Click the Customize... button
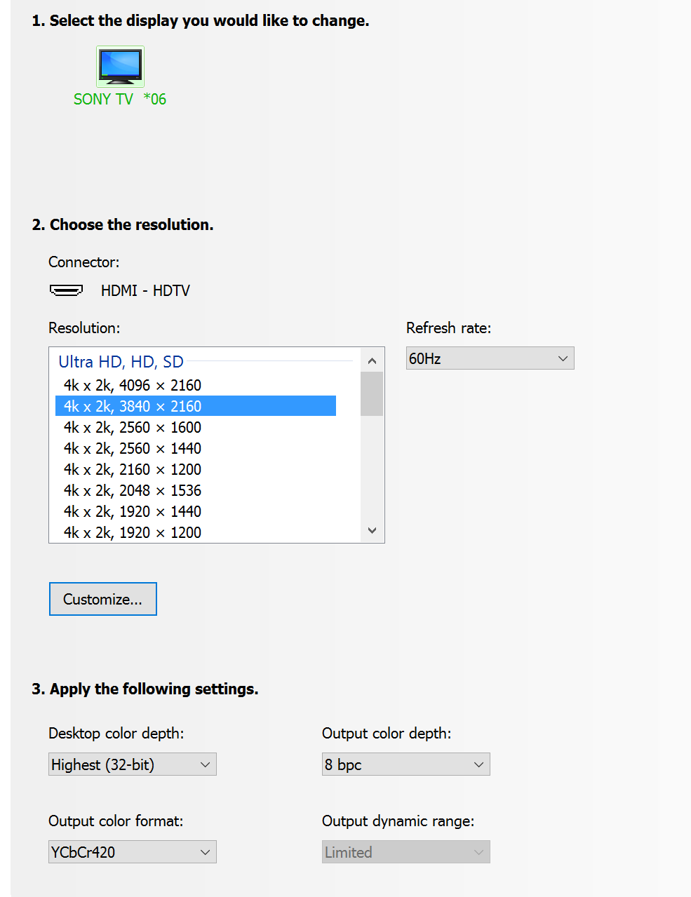Screen dimensions: 691x897 pos(102,599)
